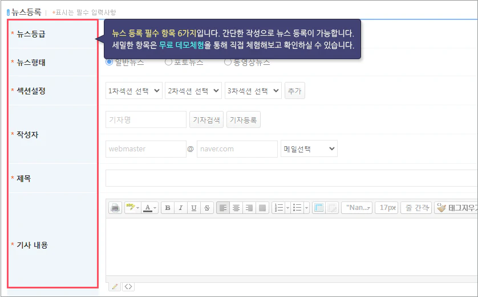
Task: Click the webmaster email ID field
Action: pos(145,149)
